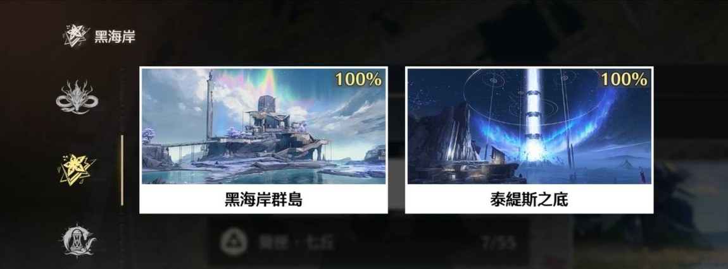Click the tall spire in 黑海岸群島 image

click(x=210, y=105)
